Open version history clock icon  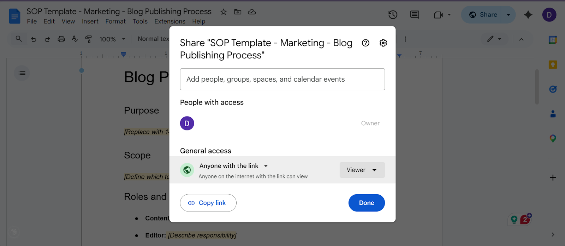click(x=393, y=15)
